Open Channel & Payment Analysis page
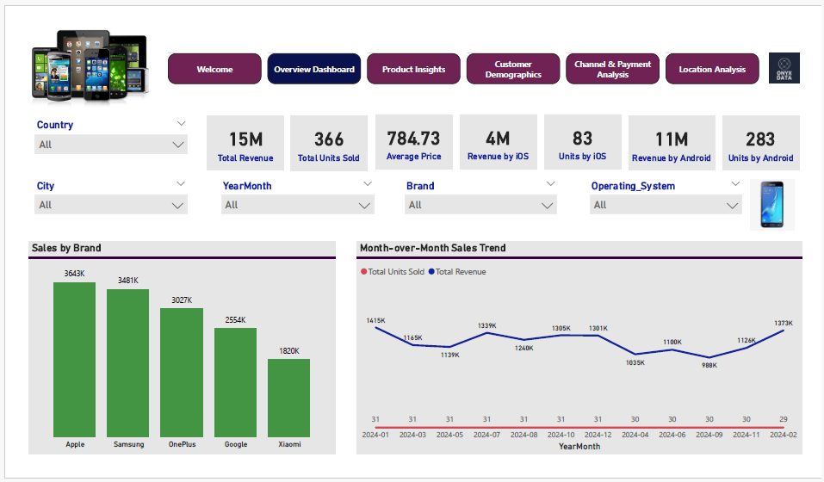This screenshot has width=824, height=482. click(x=612, y=69)
